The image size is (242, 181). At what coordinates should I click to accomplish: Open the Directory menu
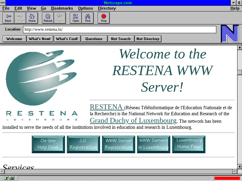[107, 8]
